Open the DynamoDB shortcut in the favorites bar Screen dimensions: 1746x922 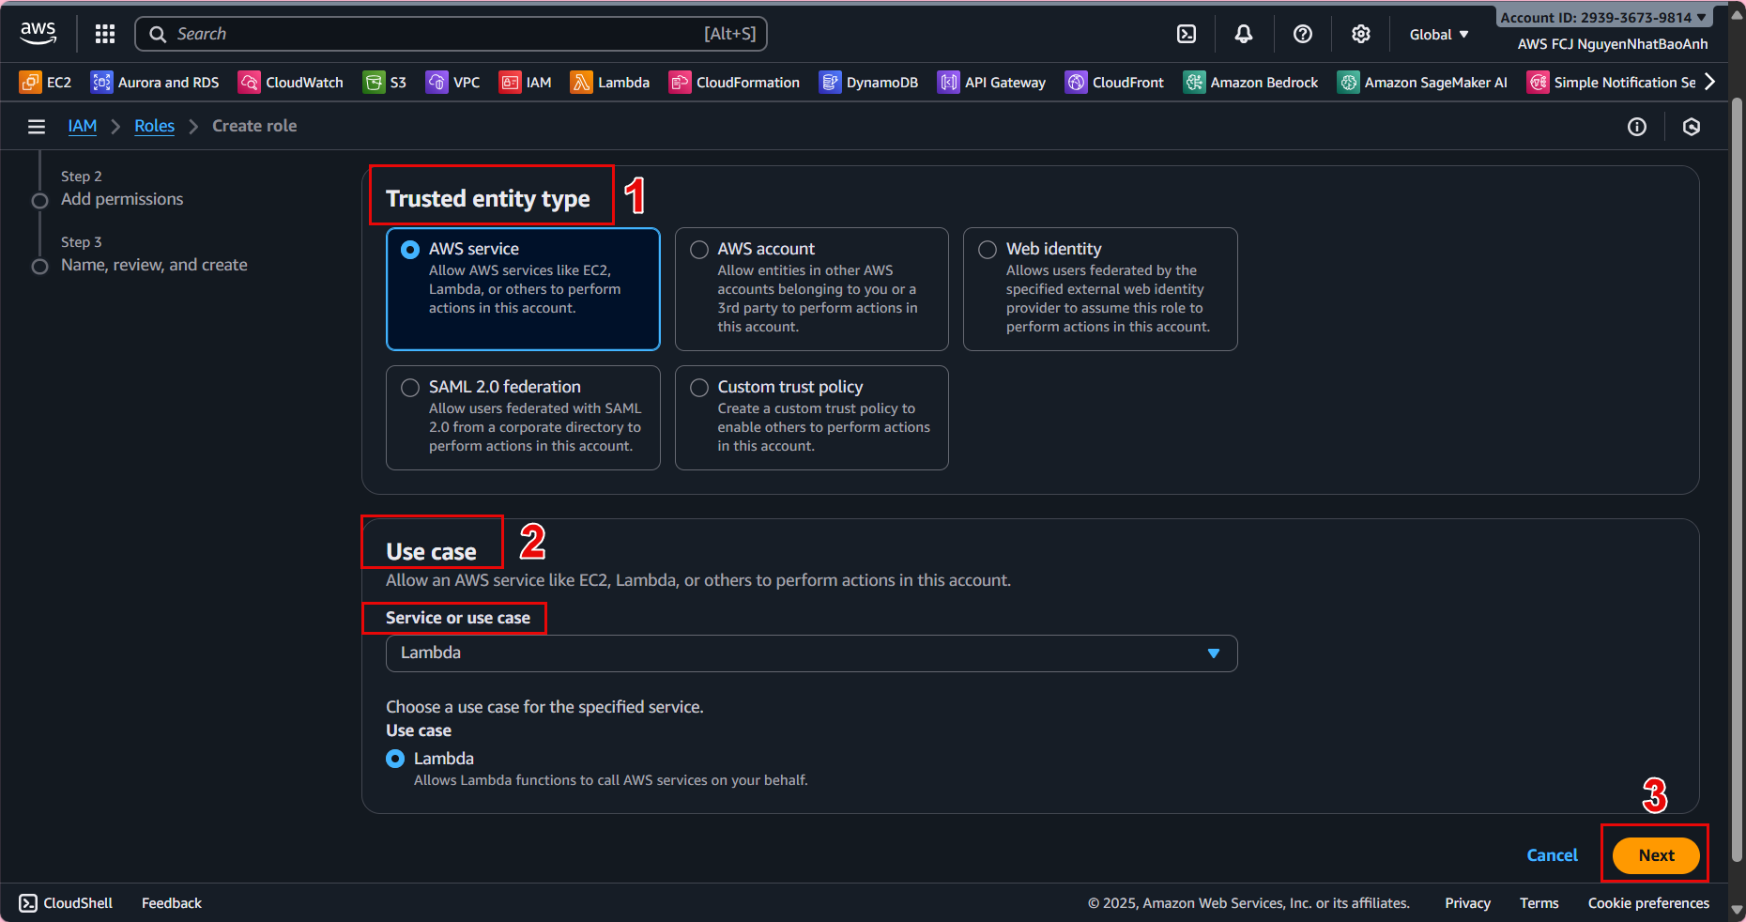click(868, 83)
